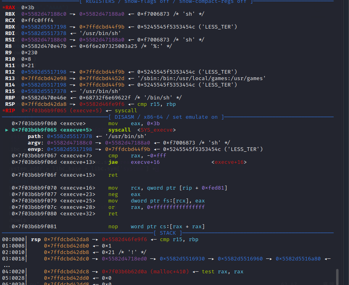Image resolution: width=349 pixels, height=285 pixels.
Task: Click the DISASM section header
Action: 166,117
